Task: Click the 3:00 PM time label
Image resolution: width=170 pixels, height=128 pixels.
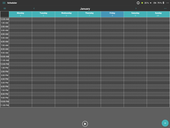Action: (5, 75)
